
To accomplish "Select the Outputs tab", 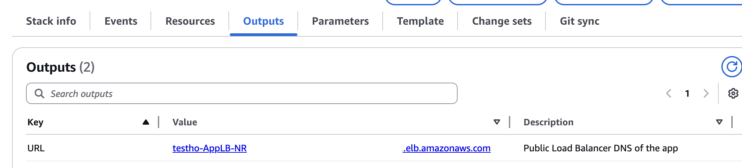I will click(263, 21).
